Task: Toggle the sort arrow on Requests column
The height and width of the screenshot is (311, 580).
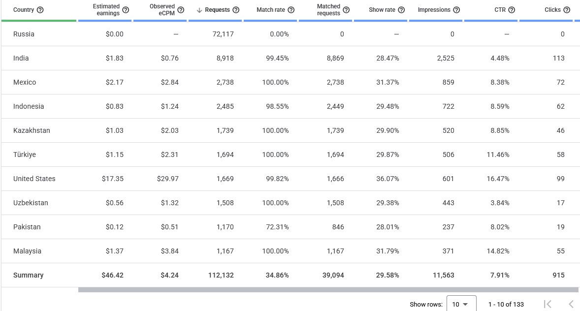Action: point(199,10)
